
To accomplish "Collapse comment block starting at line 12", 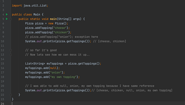I will 11,50.
